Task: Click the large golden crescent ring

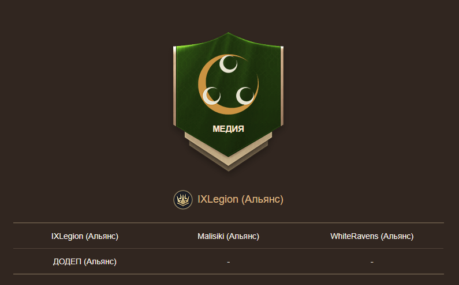Action: coord(228,84)
